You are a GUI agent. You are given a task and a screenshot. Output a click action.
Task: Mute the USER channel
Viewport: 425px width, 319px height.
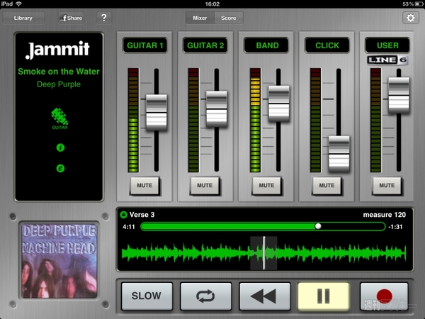coord(387,186)
